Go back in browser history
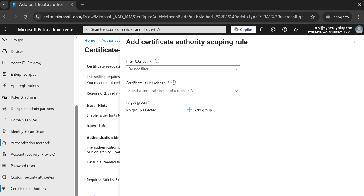This screenshot has width=364, height=196. [x=5, y=17]
